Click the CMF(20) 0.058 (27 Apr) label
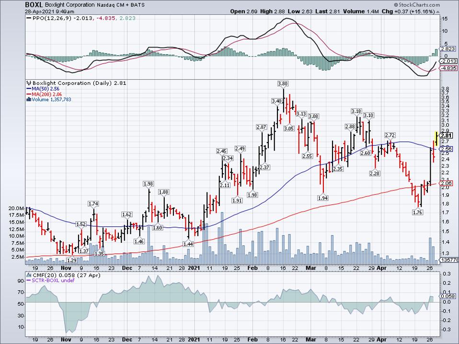The image size is (459, 344). (67, 275)
